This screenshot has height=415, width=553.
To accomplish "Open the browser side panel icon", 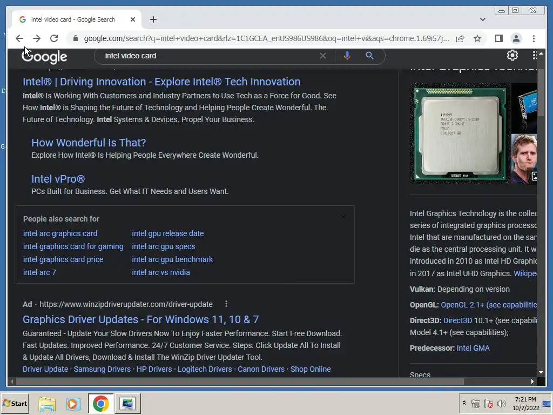I will [498, 38].
